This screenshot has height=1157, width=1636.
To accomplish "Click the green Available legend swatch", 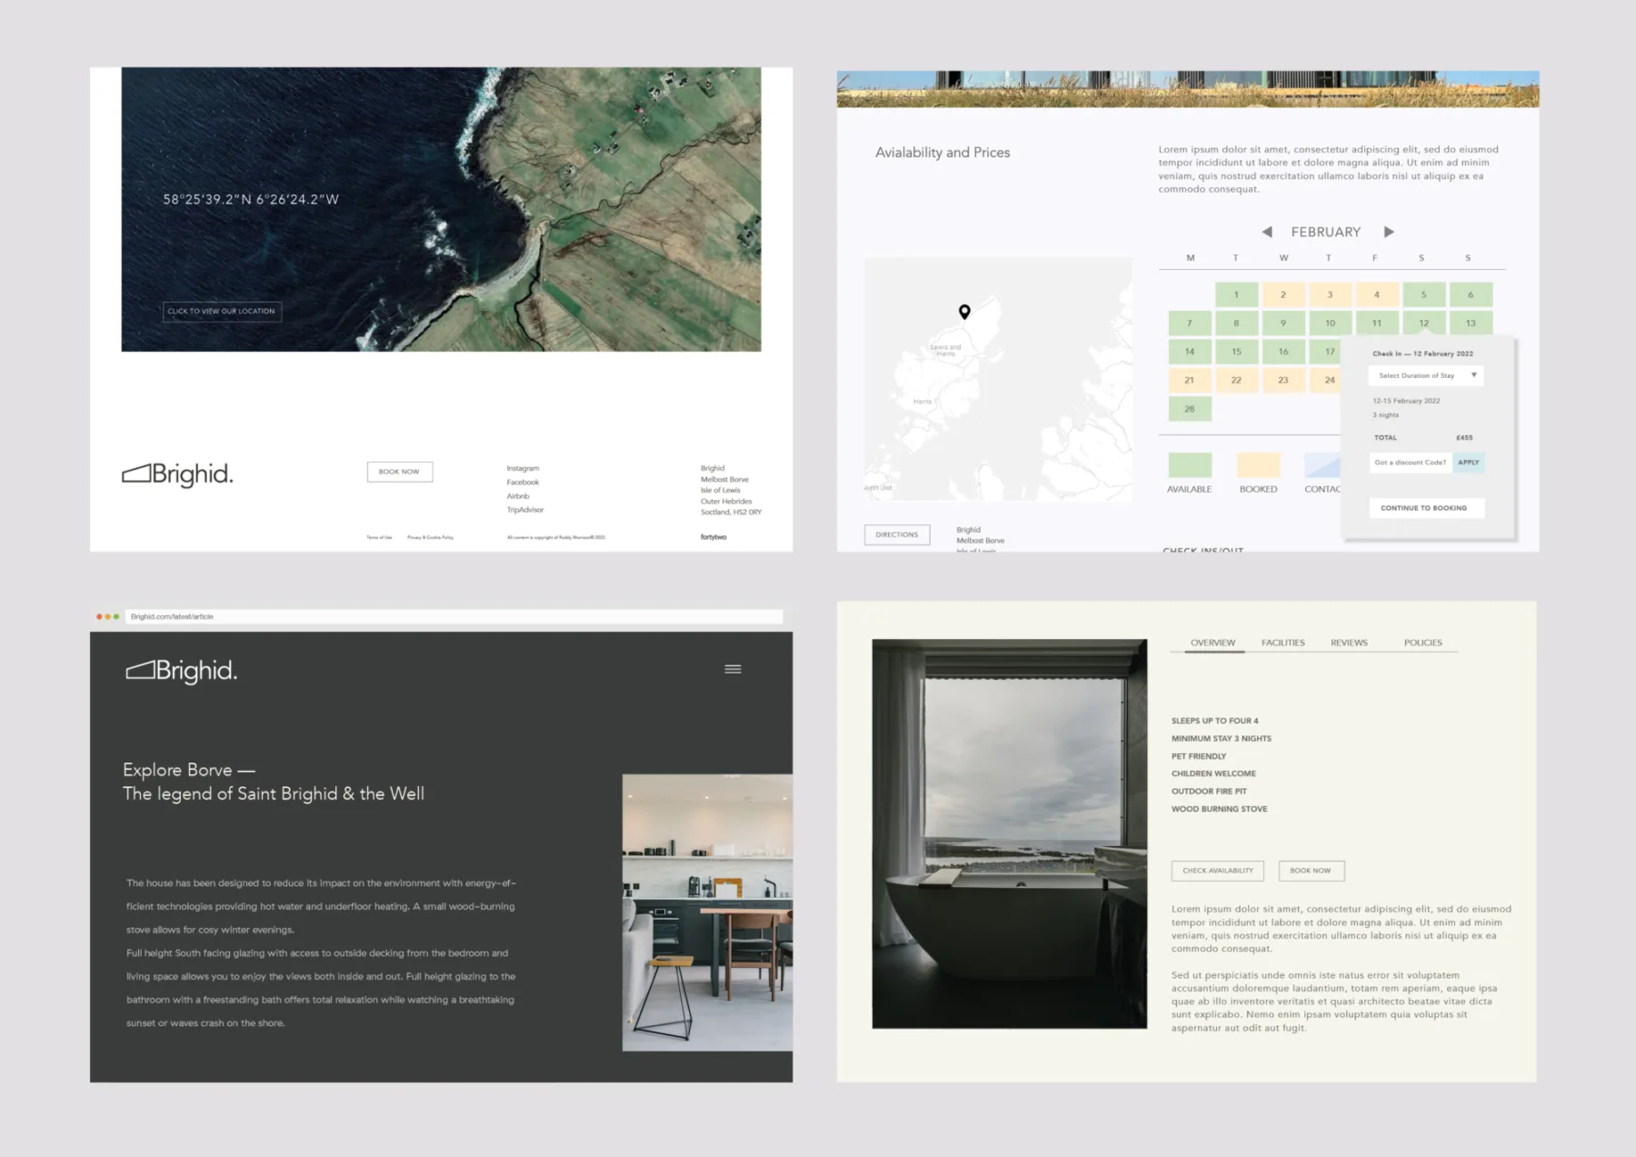I will click(x=1189, y=465).
